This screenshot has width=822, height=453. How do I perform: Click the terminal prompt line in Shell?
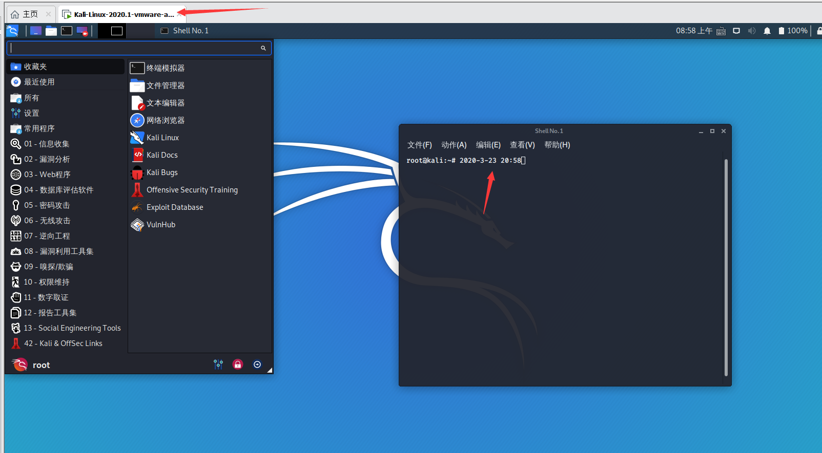(466, 160)
